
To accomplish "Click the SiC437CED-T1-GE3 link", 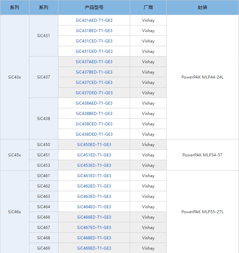I will tap(94, 83).
